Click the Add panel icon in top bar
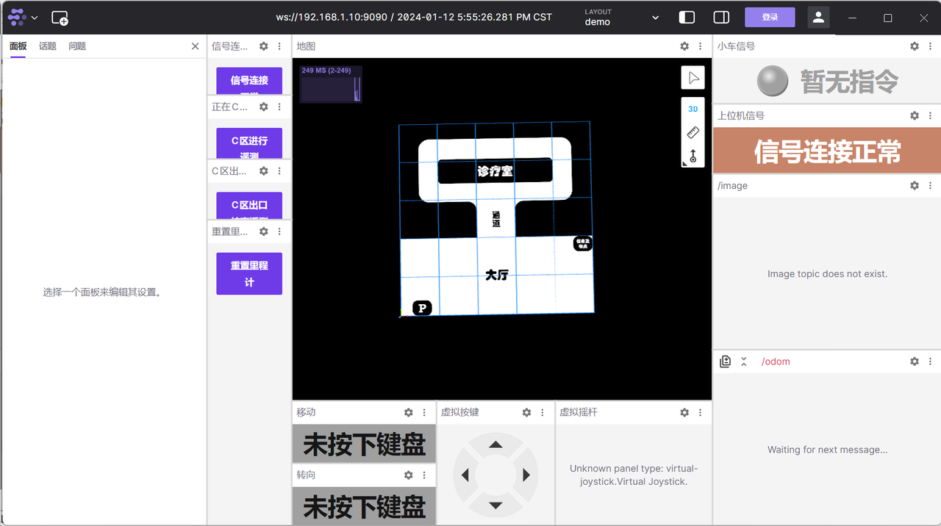 (x=60, y=18)
